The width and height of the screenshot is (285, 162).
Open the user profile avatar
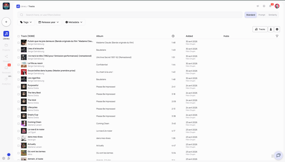(277, 6)
